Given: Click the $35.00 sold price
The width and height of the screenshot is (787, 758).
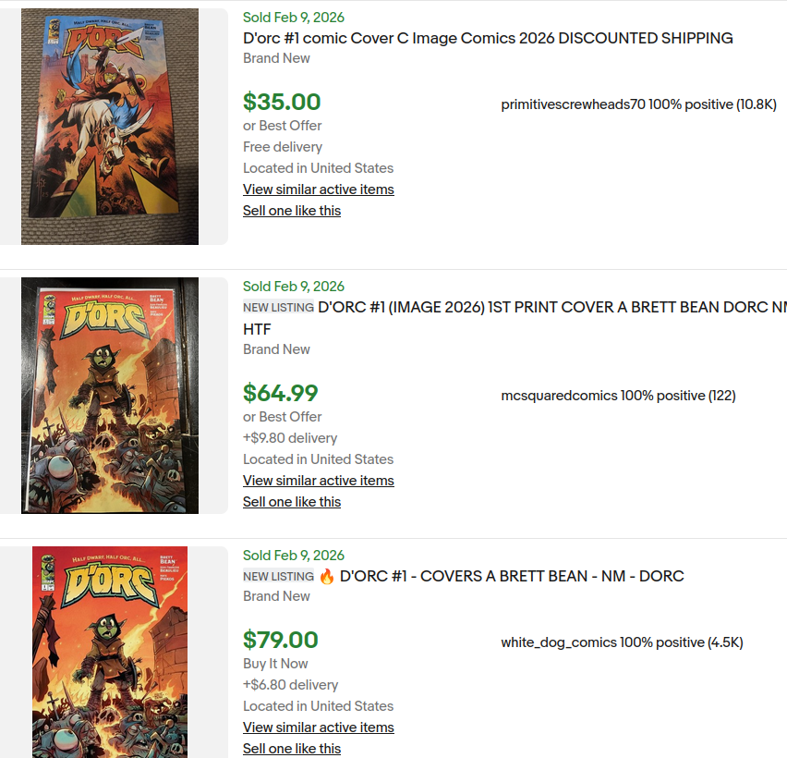Looking at the screenshot, I should (x=282, y=102).
